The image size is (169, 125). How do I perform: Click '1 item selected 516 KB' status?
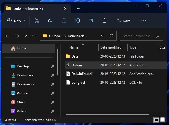click(39, 120)
